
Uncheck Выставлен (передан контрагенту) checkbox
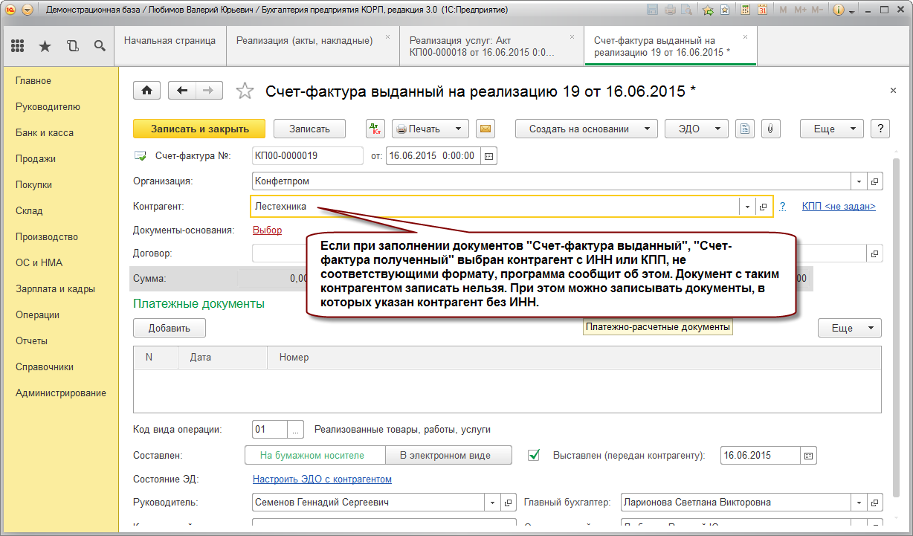(533, 455)
